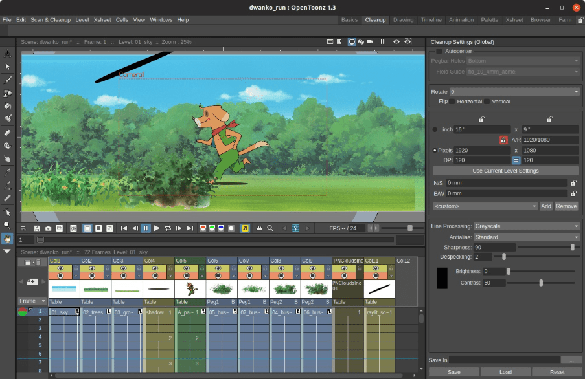585x379 pixels.
Task: Check the Flip Horizontal checkbox
Action: pos(452,102)
